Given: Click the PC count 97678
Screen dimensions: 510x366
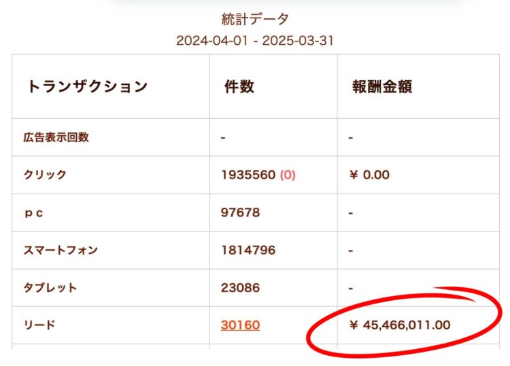Looking at the screenshot, I should pos(240,213).
